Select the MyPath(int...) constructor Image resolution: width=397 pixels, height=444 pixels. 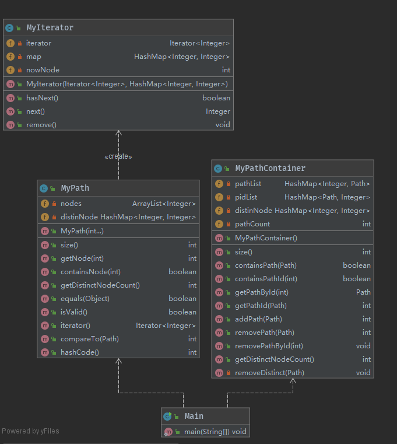[118, 231]
